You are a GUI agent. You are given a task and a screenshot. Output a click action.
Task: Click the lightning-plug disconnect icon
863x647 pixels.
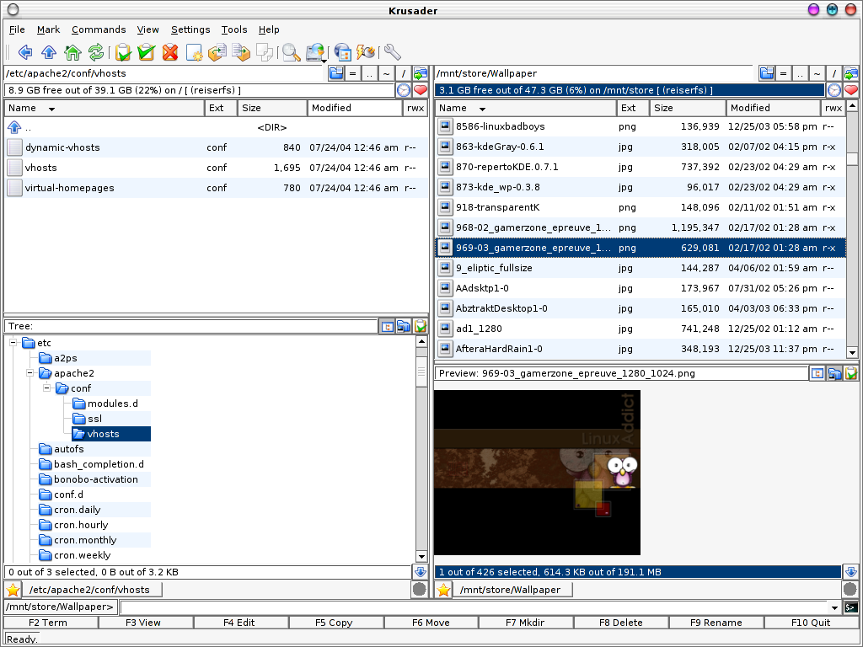click(x=366, y=52)
